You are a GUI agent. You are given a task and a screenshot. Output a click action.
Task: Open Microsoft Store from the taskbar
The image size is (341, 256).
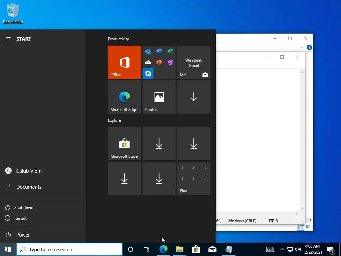[x=196, y=249]
